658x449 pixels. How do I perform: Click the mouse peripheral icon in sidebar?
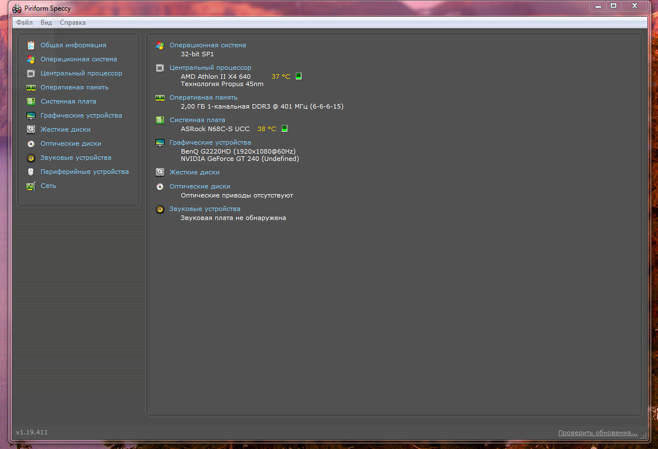[x=30, y=172]
